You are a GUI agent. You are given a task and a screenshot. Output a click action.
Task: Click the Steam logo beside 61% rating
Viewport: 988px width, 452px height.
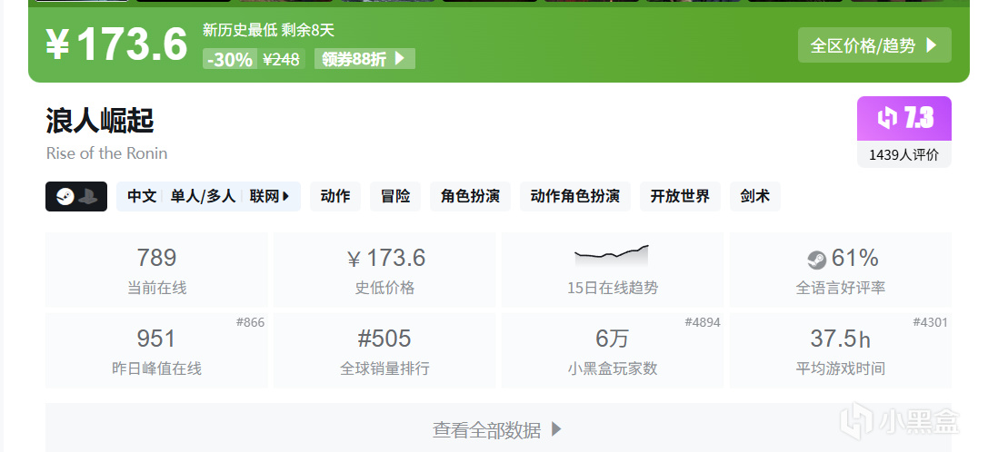coord(816,260)
